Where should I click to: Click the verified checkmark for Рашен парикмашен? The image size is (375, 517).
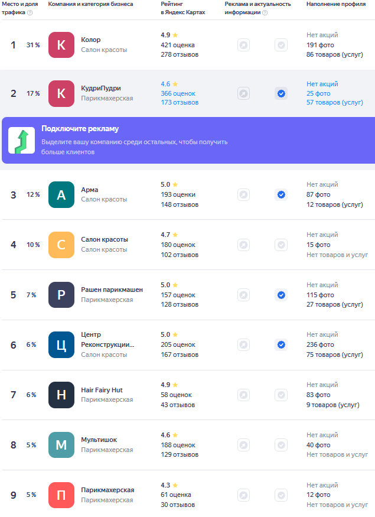[x=281, y=295]
